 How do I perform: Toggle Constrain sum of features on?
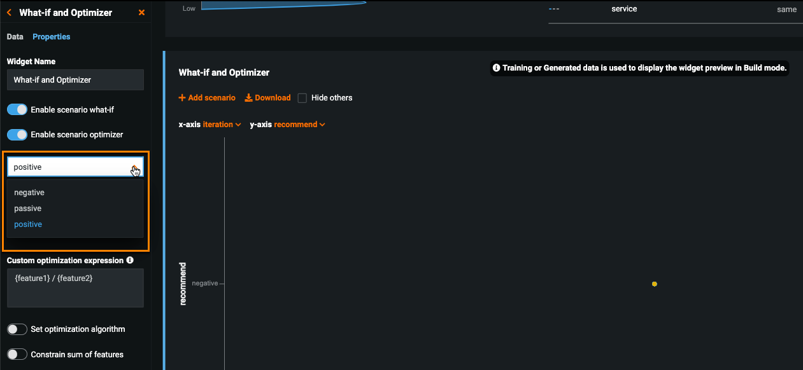pos(17,355)
